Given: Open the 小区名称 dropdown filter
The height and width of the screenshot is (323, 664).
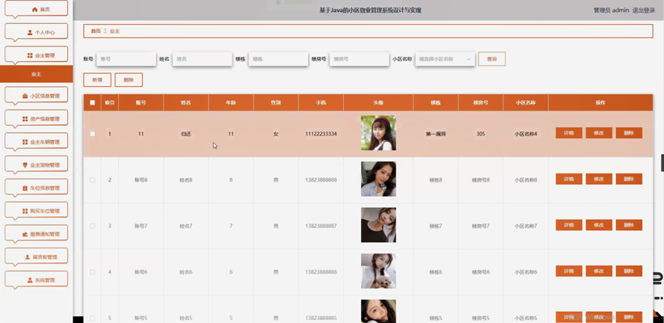Looking at the screenshot, I should [x=445, y=59].
